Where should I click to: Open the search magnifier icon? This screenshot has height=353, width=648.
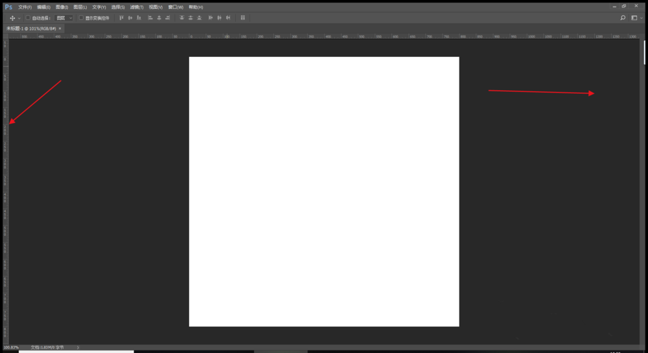(x=623, y=17)
